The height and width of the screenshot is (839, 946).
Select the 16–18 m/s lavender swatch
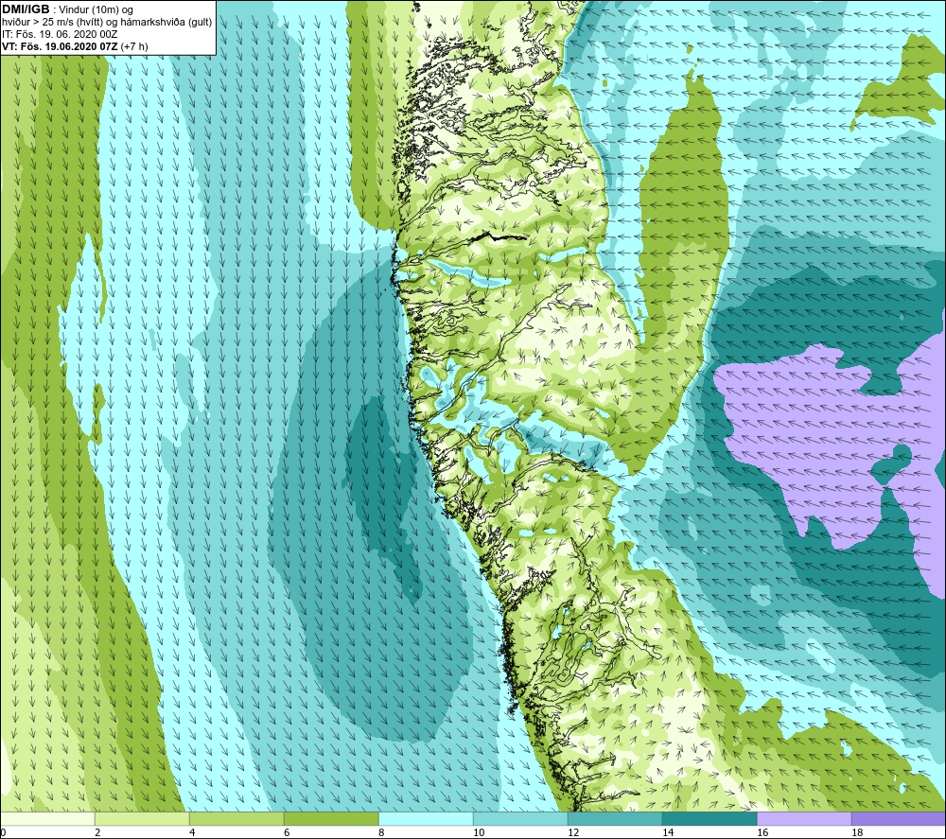point(804,818)
